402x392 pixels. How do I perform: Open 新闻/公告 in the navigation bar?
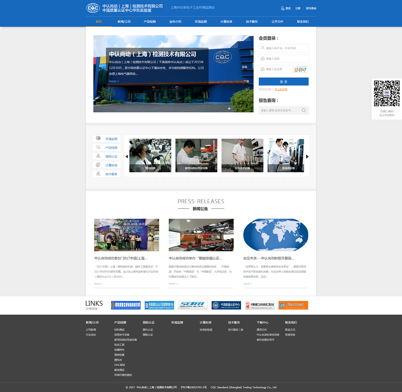coord(124,22)
